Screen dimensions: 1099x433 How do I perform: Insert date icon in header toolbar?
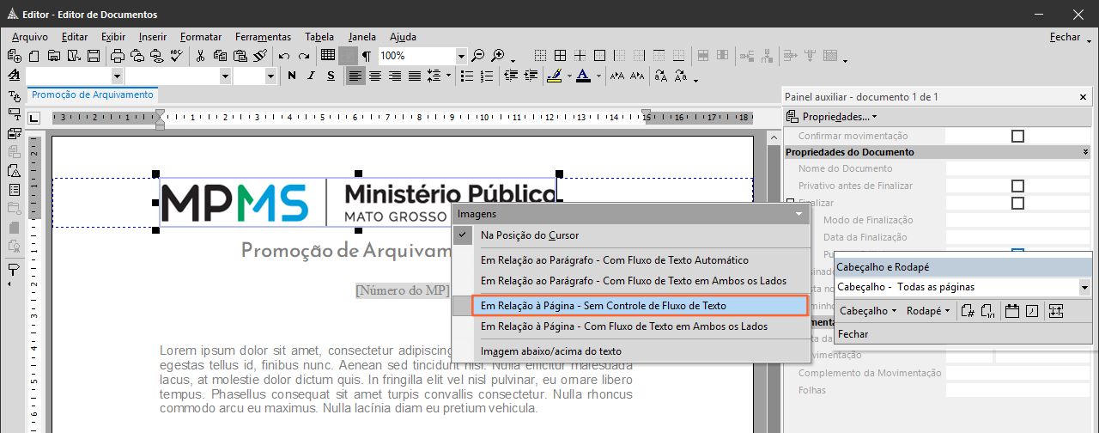1011,311
